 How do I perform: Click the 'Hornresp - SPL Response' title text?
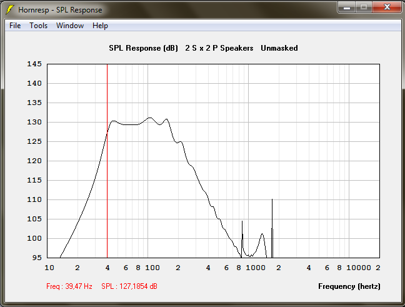tap(60, 10)
